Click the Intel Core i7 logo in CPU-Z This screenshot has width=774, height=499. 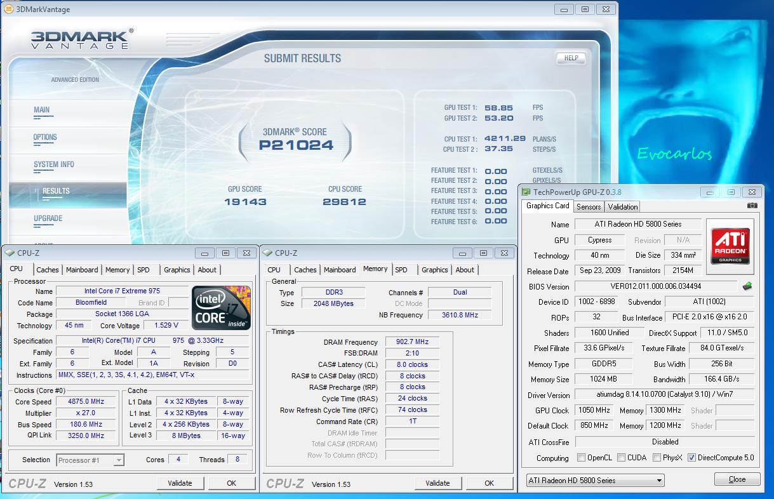point(221,307)
